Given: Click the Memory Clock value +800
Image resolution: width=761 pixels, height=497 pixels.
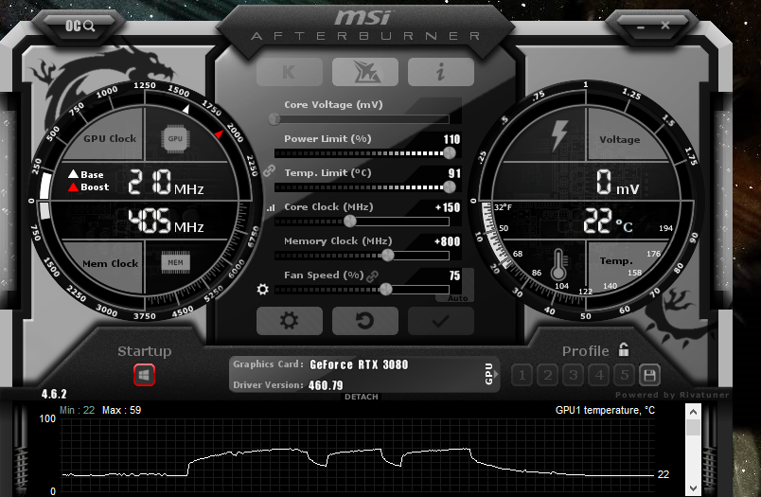Looking at the screenshot, I should pos(447,241).
